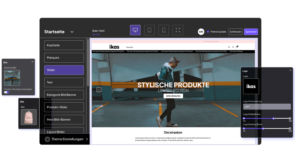Click the ikas logo in store header
The image size is (295, 164).
[114, 47]
